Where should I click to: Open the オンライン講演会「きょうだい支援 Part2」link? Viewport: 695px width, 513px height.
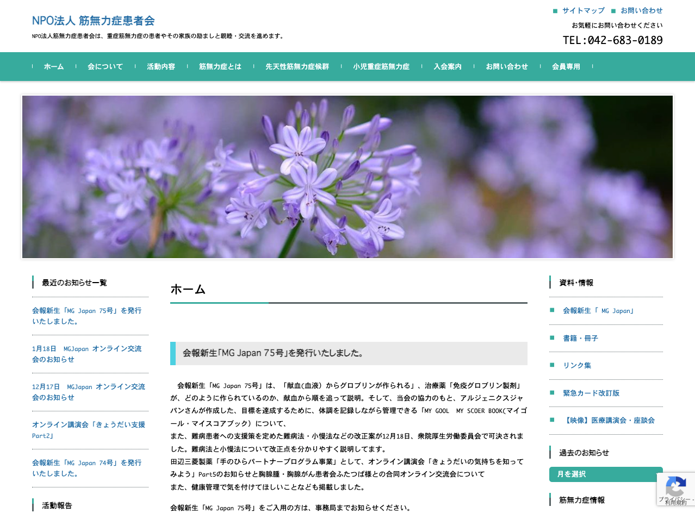[x=89, y=430]
